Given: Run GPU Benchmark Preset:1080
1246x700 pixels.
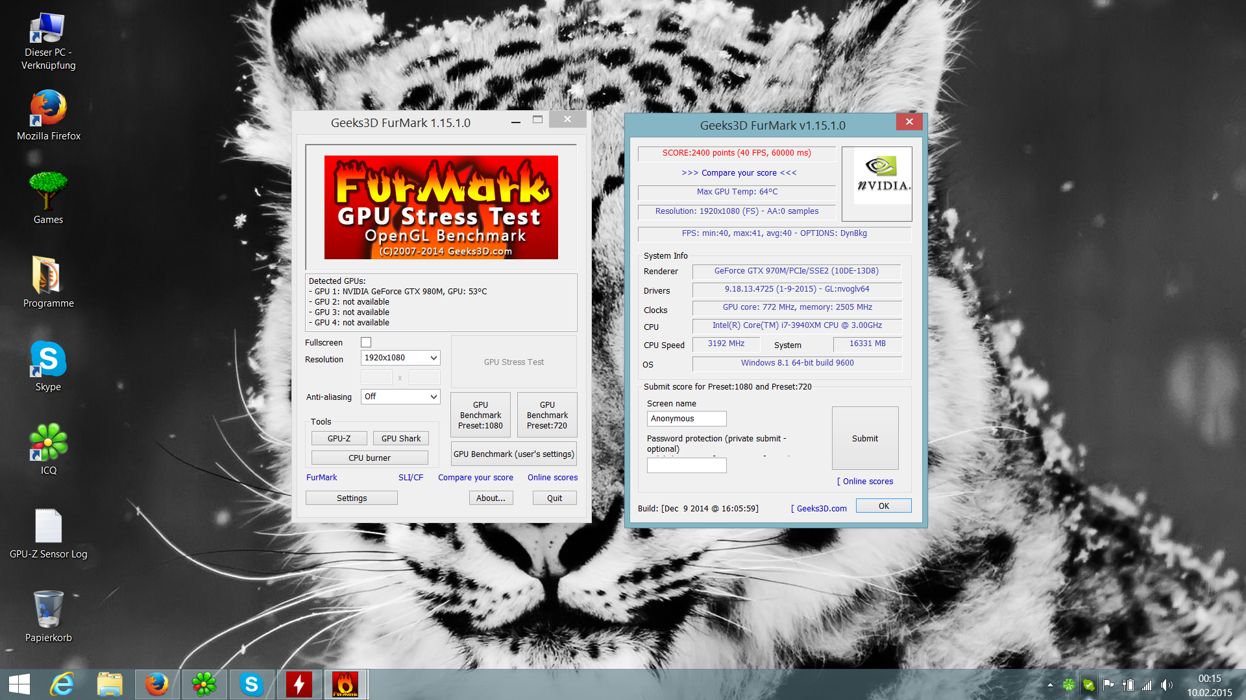Looking at the screenshot, I should 480,415.
